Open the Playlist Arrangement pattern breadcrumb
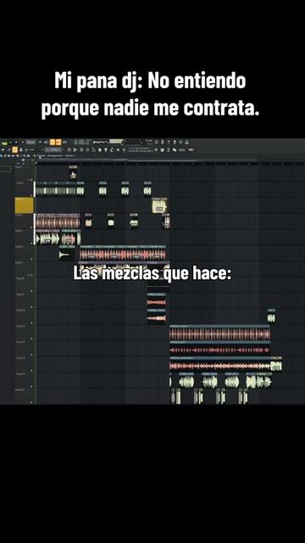 [57, 156]
